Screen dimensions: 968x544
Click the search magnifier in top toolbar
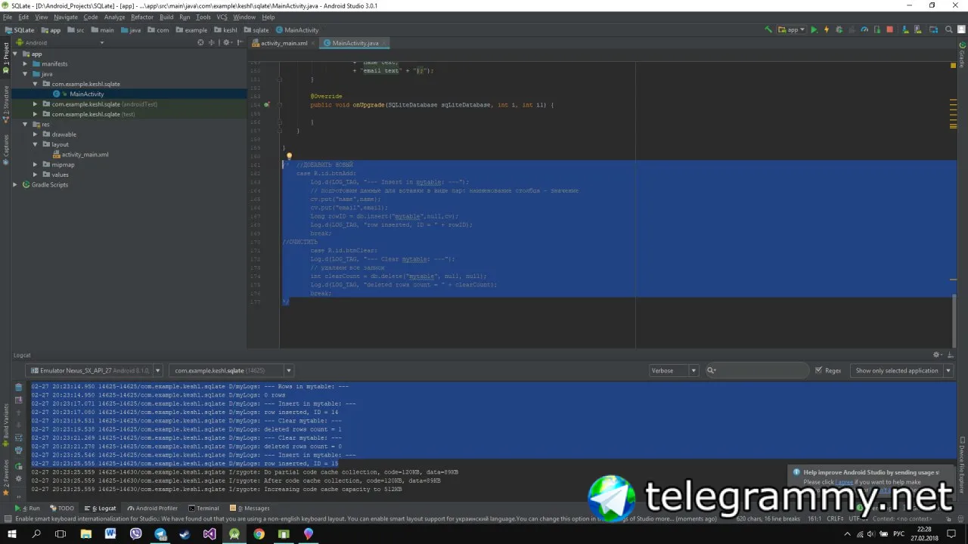(x=948, y=30)
